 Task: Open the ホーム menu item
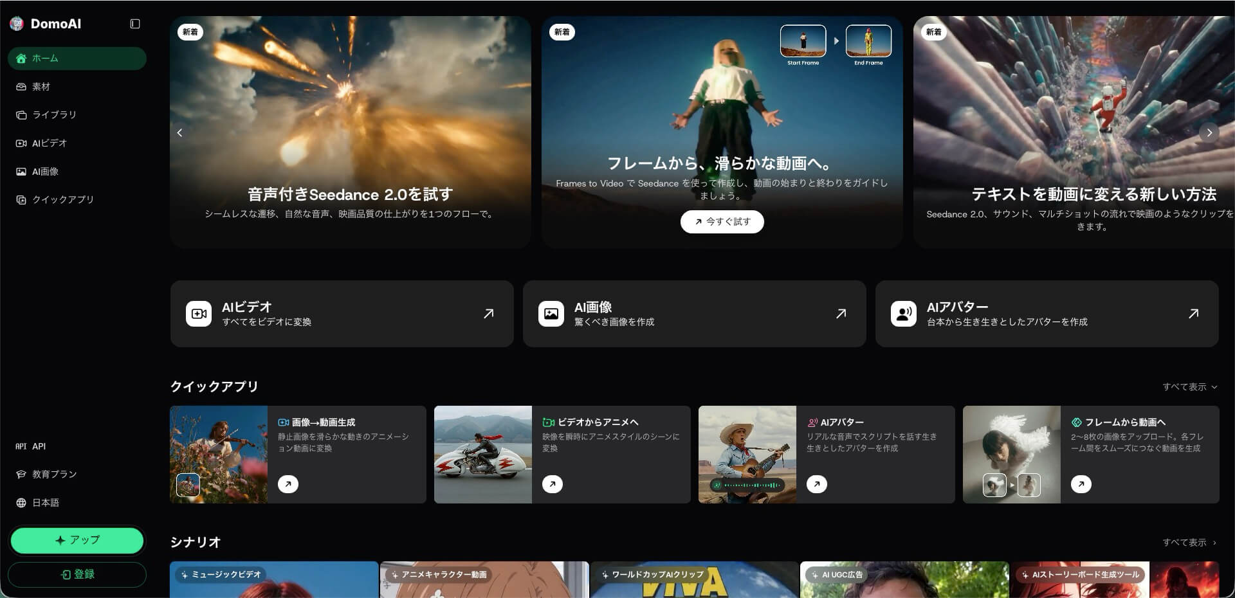77,59
